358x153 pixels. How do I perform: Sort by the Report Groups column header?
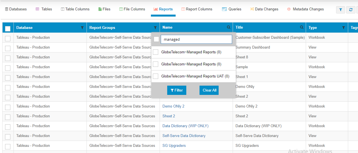click(102, 28)
